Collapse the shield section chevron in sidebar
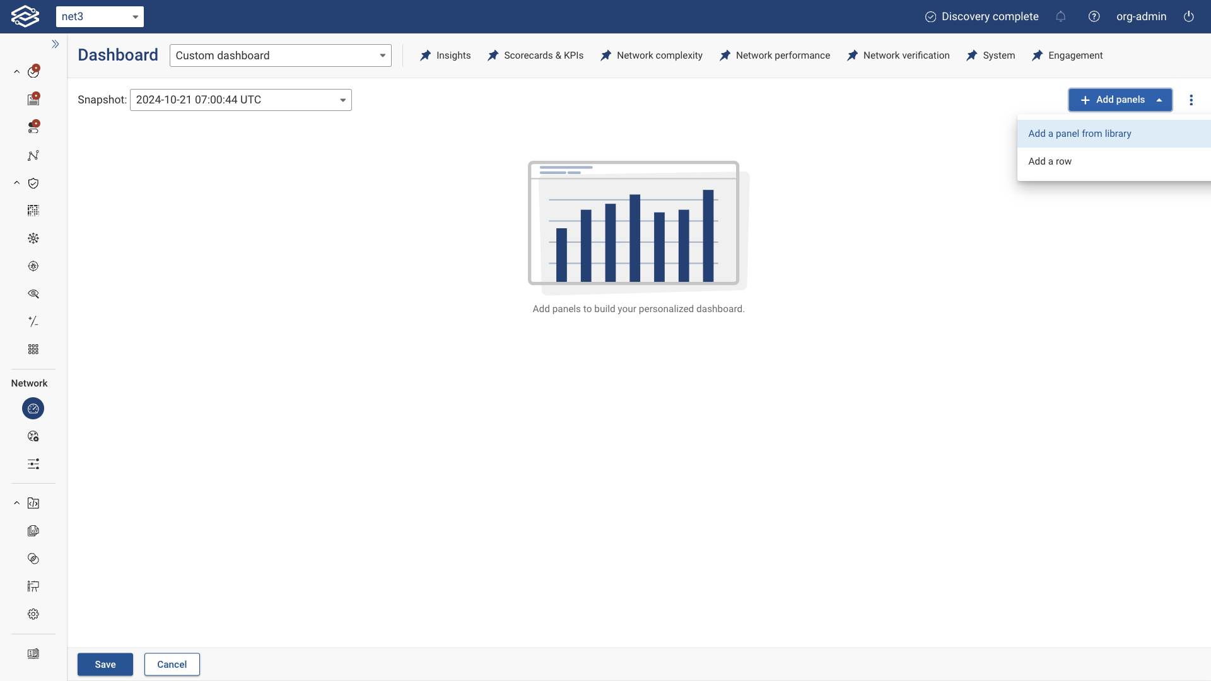The height and width of the screenshot is (681, 1211). pos(17,183)
